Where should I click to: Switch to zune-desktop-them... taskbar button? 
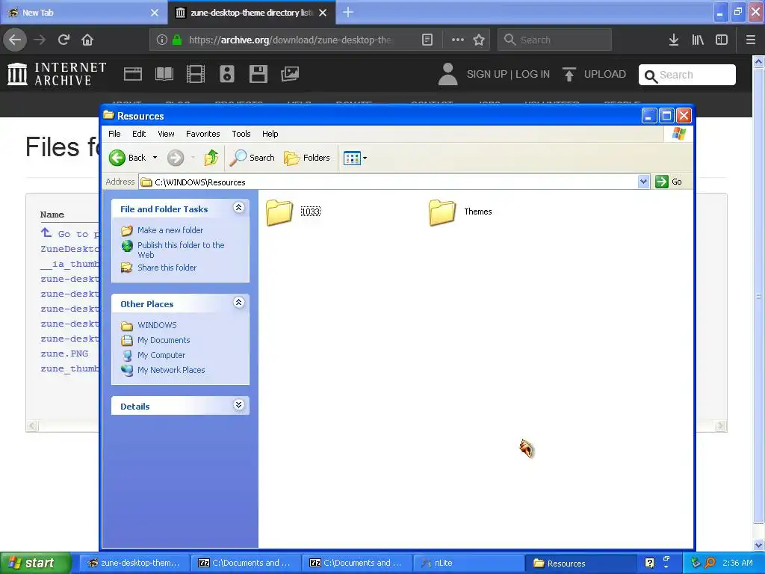click(x=133, y=563)
